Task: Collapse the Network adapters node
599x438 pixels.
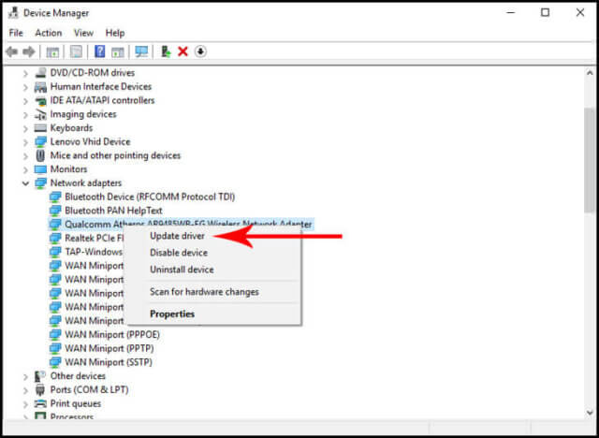Action: pyautogui.click(x=25, y=183)
